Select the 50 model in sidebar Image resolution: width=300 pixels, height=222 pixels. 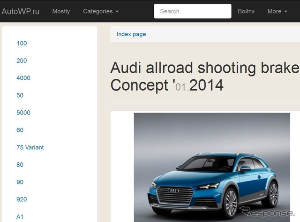pos(20,95)
